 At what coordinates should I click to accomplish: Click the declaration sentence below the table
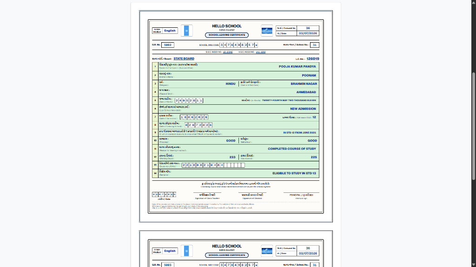pyautogui.click(x=236, y=185)
